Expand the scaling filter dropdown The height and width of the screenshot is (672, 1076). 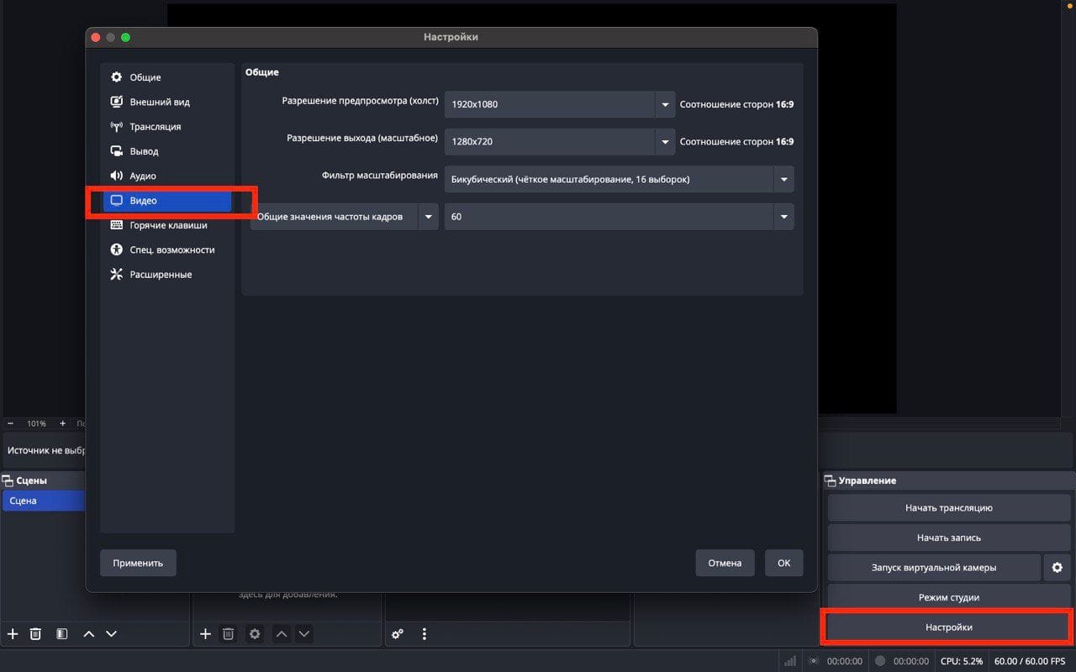click(783, 179)
